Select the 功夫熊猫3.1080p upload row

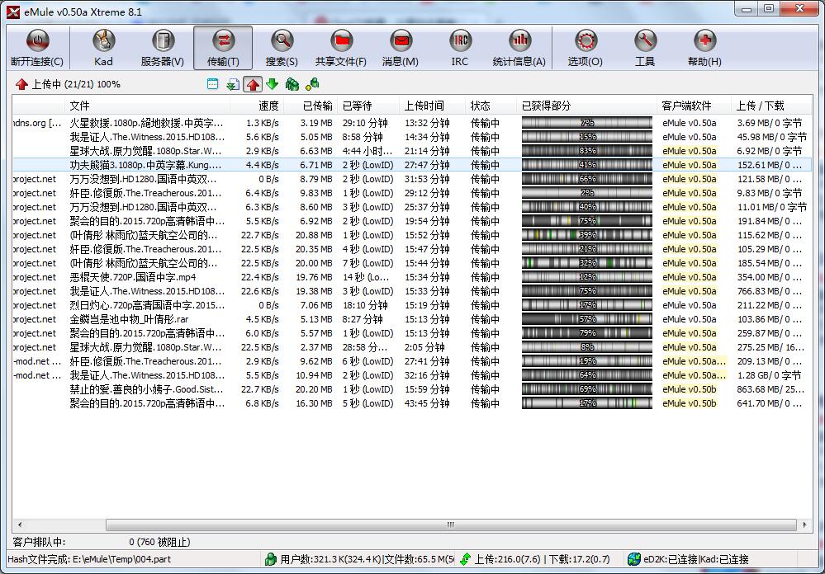412,165
